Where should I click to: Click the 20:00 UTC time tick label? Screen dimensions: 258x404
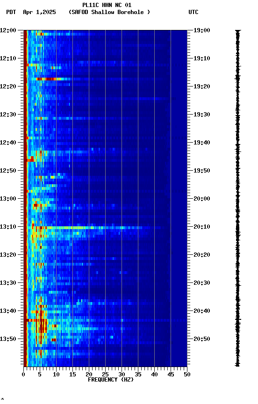[x=202, y=199]
